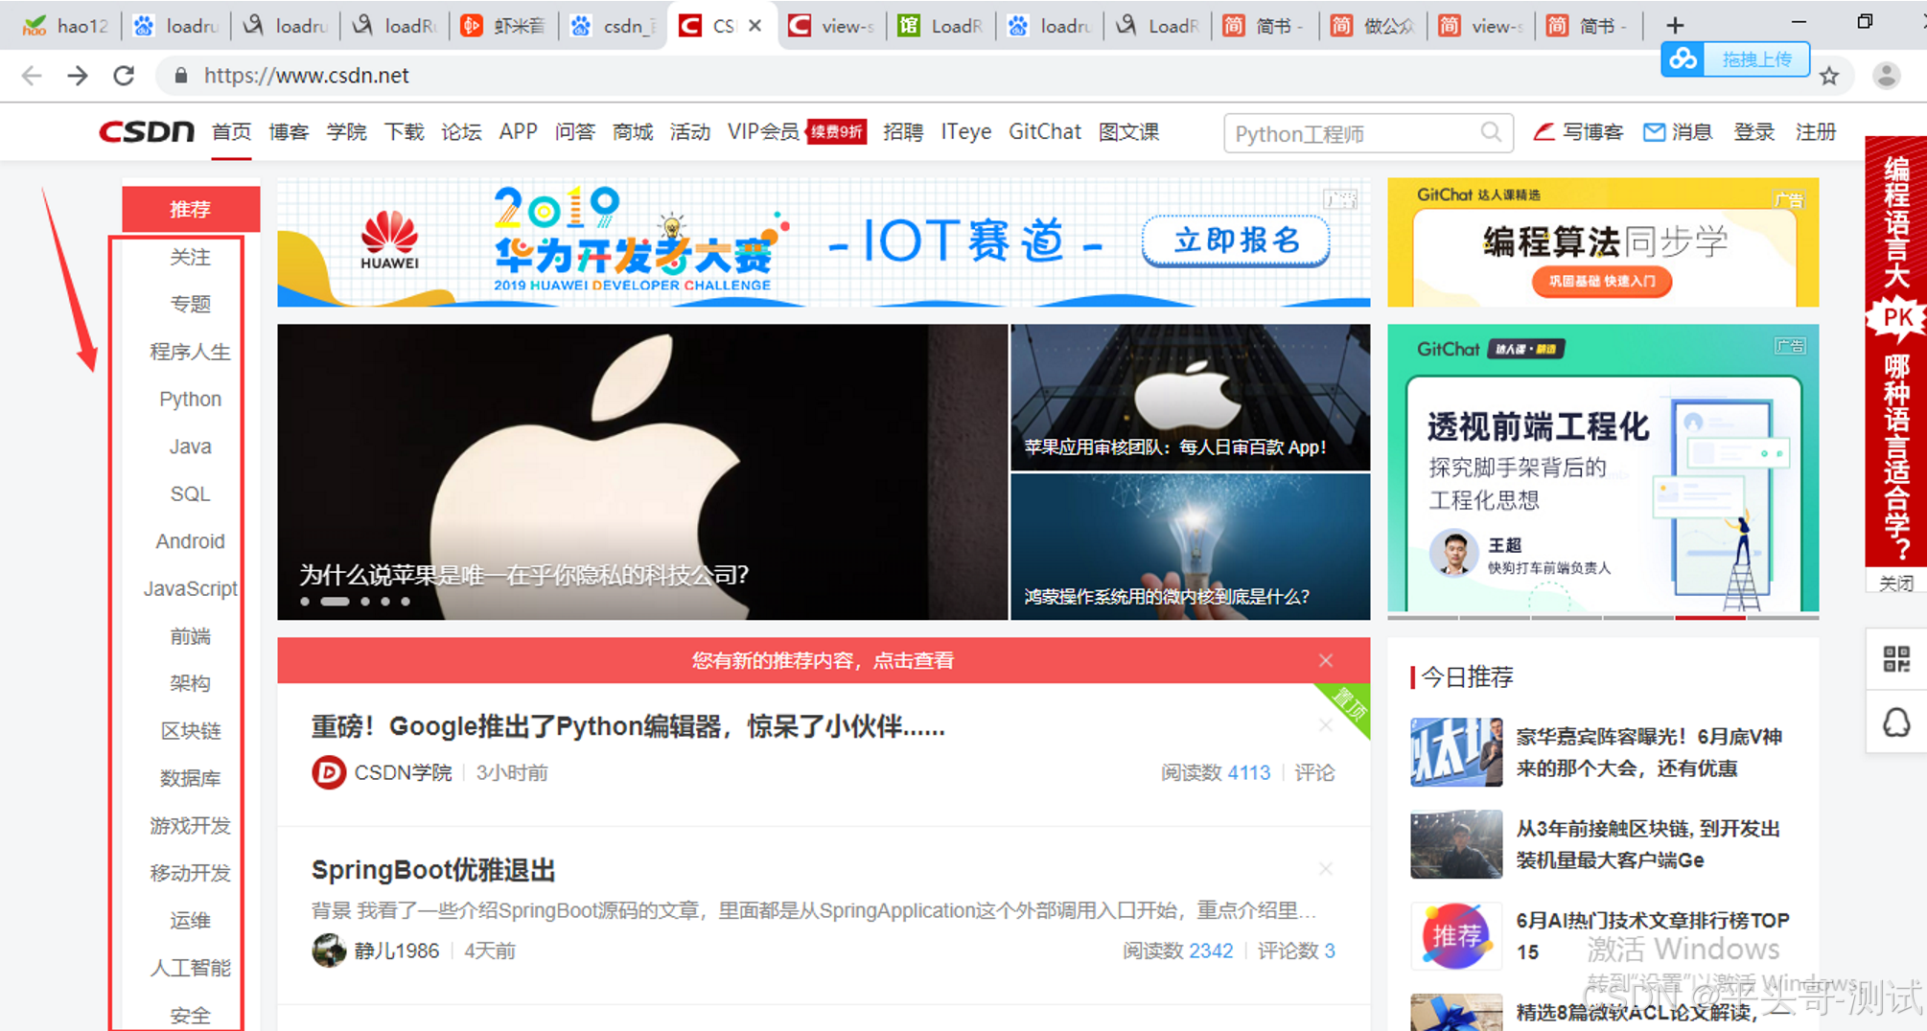Viewport: 1927px width, 1031px height.
Task: Open 豪华嘉宾阵容曝光 recommended article
Action: (x=1649, y=752)
